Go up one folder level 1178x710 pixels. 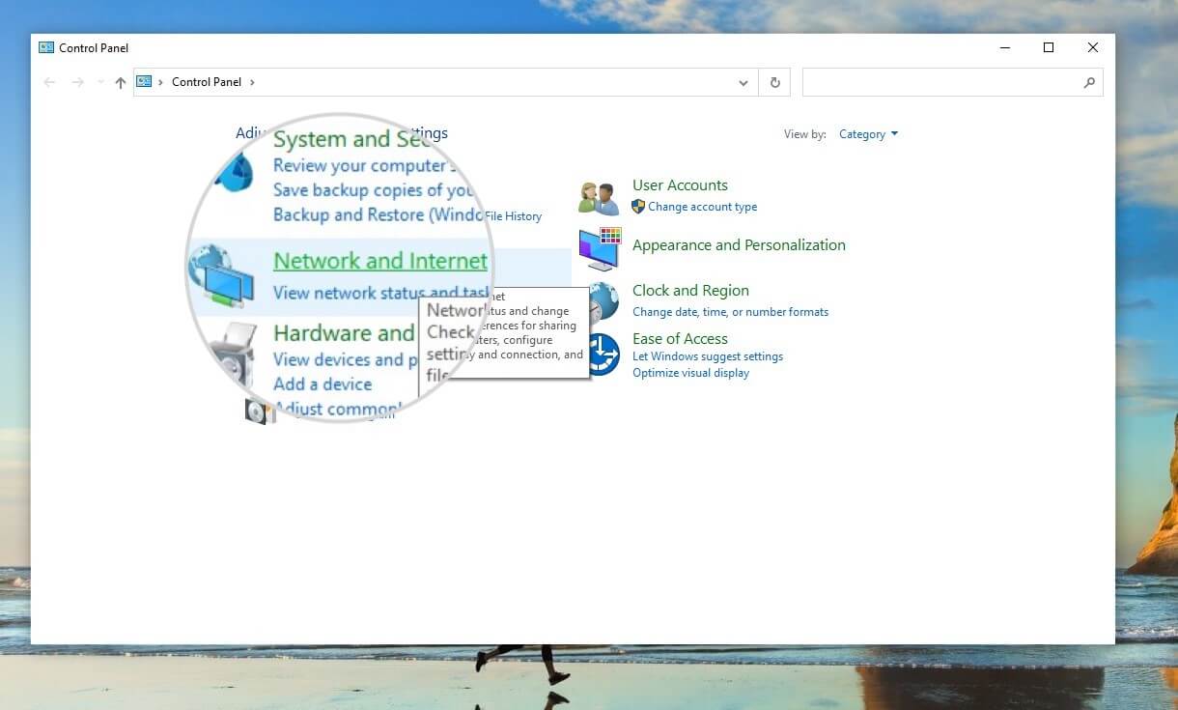tap(120, 83)
